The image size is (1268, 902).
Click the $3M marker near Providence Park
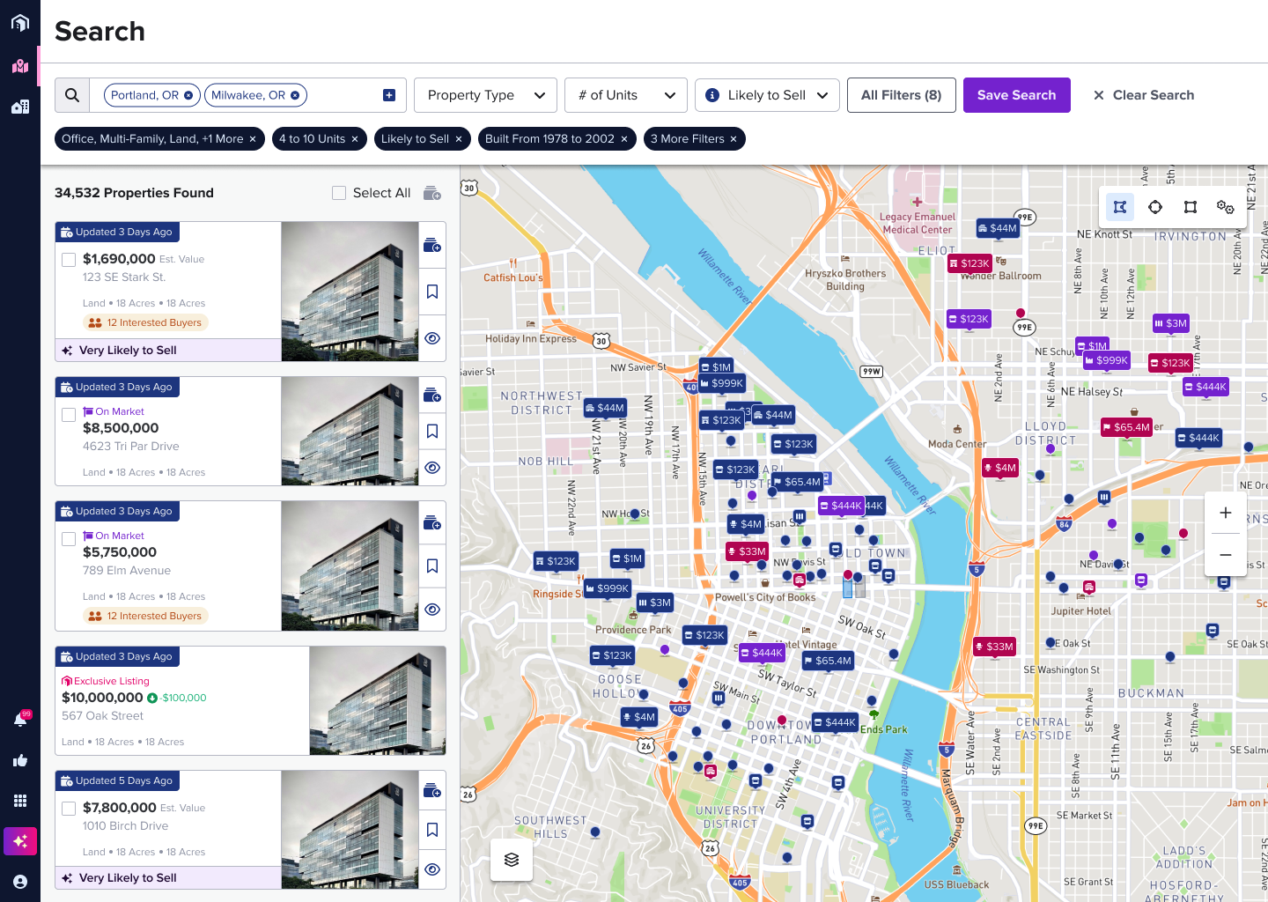point(654,603)
